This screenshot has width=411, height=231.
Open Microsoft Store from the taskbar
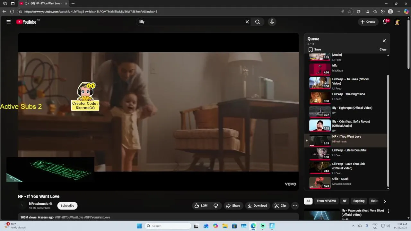click(x=234, y=226)
